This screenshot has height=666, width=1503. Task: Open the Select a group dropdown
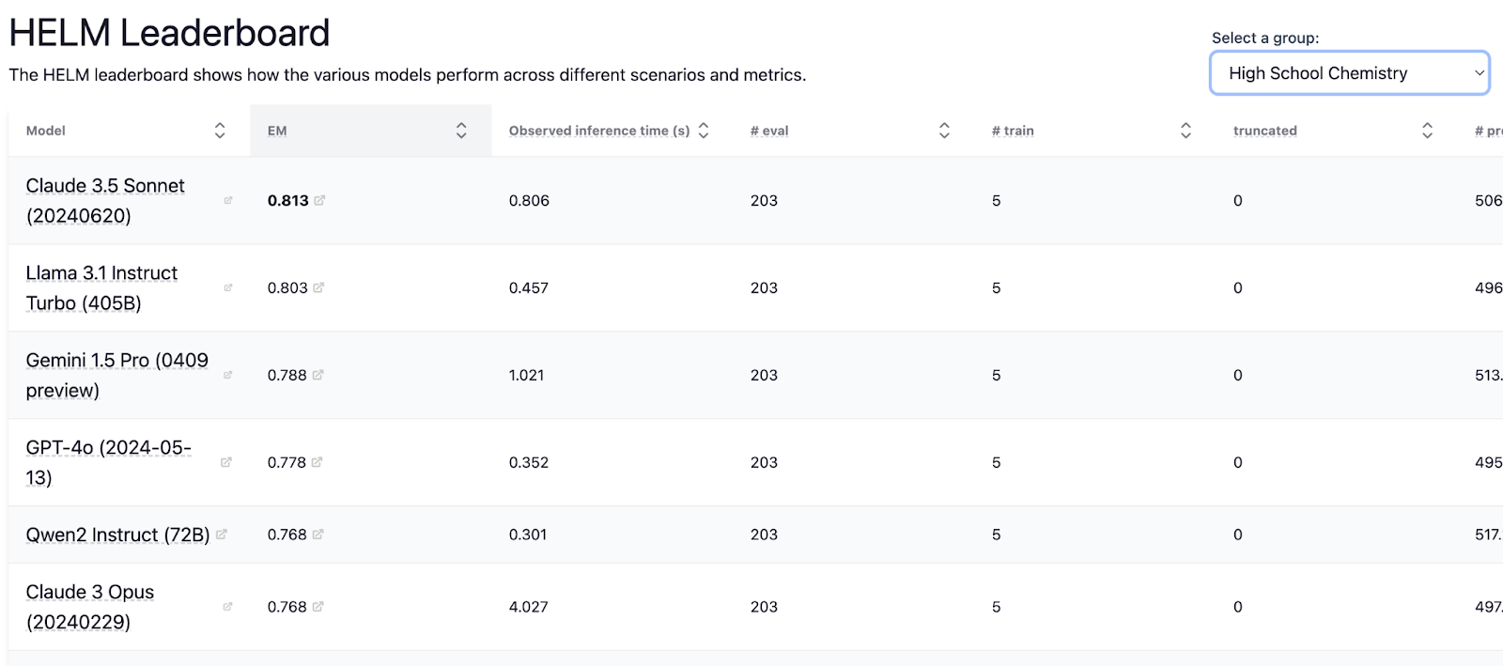pyautogui.click(x=1350, y=73)
